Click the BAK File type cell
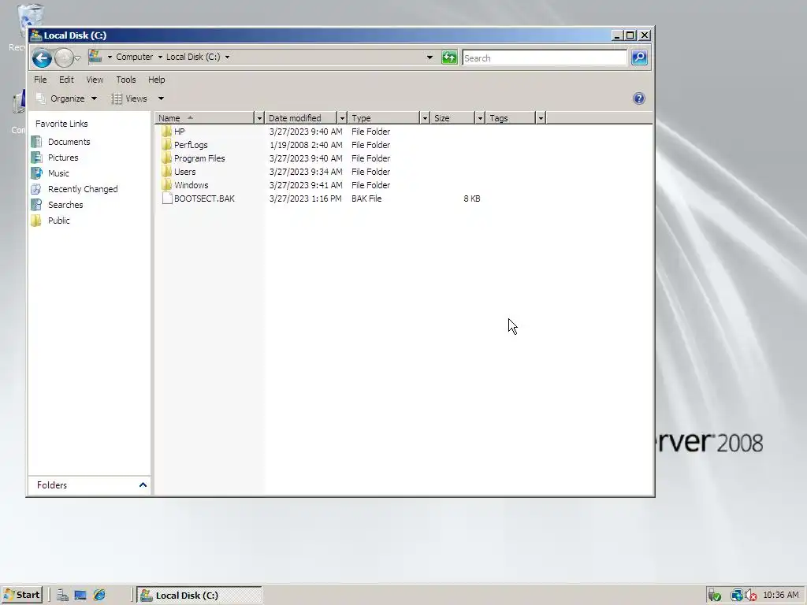The image size is (807, 605). [366, 199]
